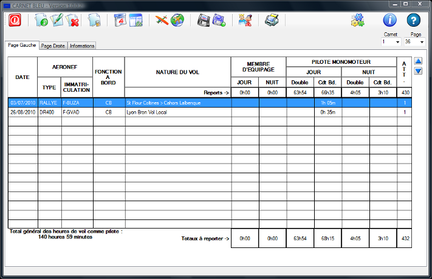Screen dimensions: 432x279
Task: Click the Totaux à reporter value 68h15
Action: point(327,238)
